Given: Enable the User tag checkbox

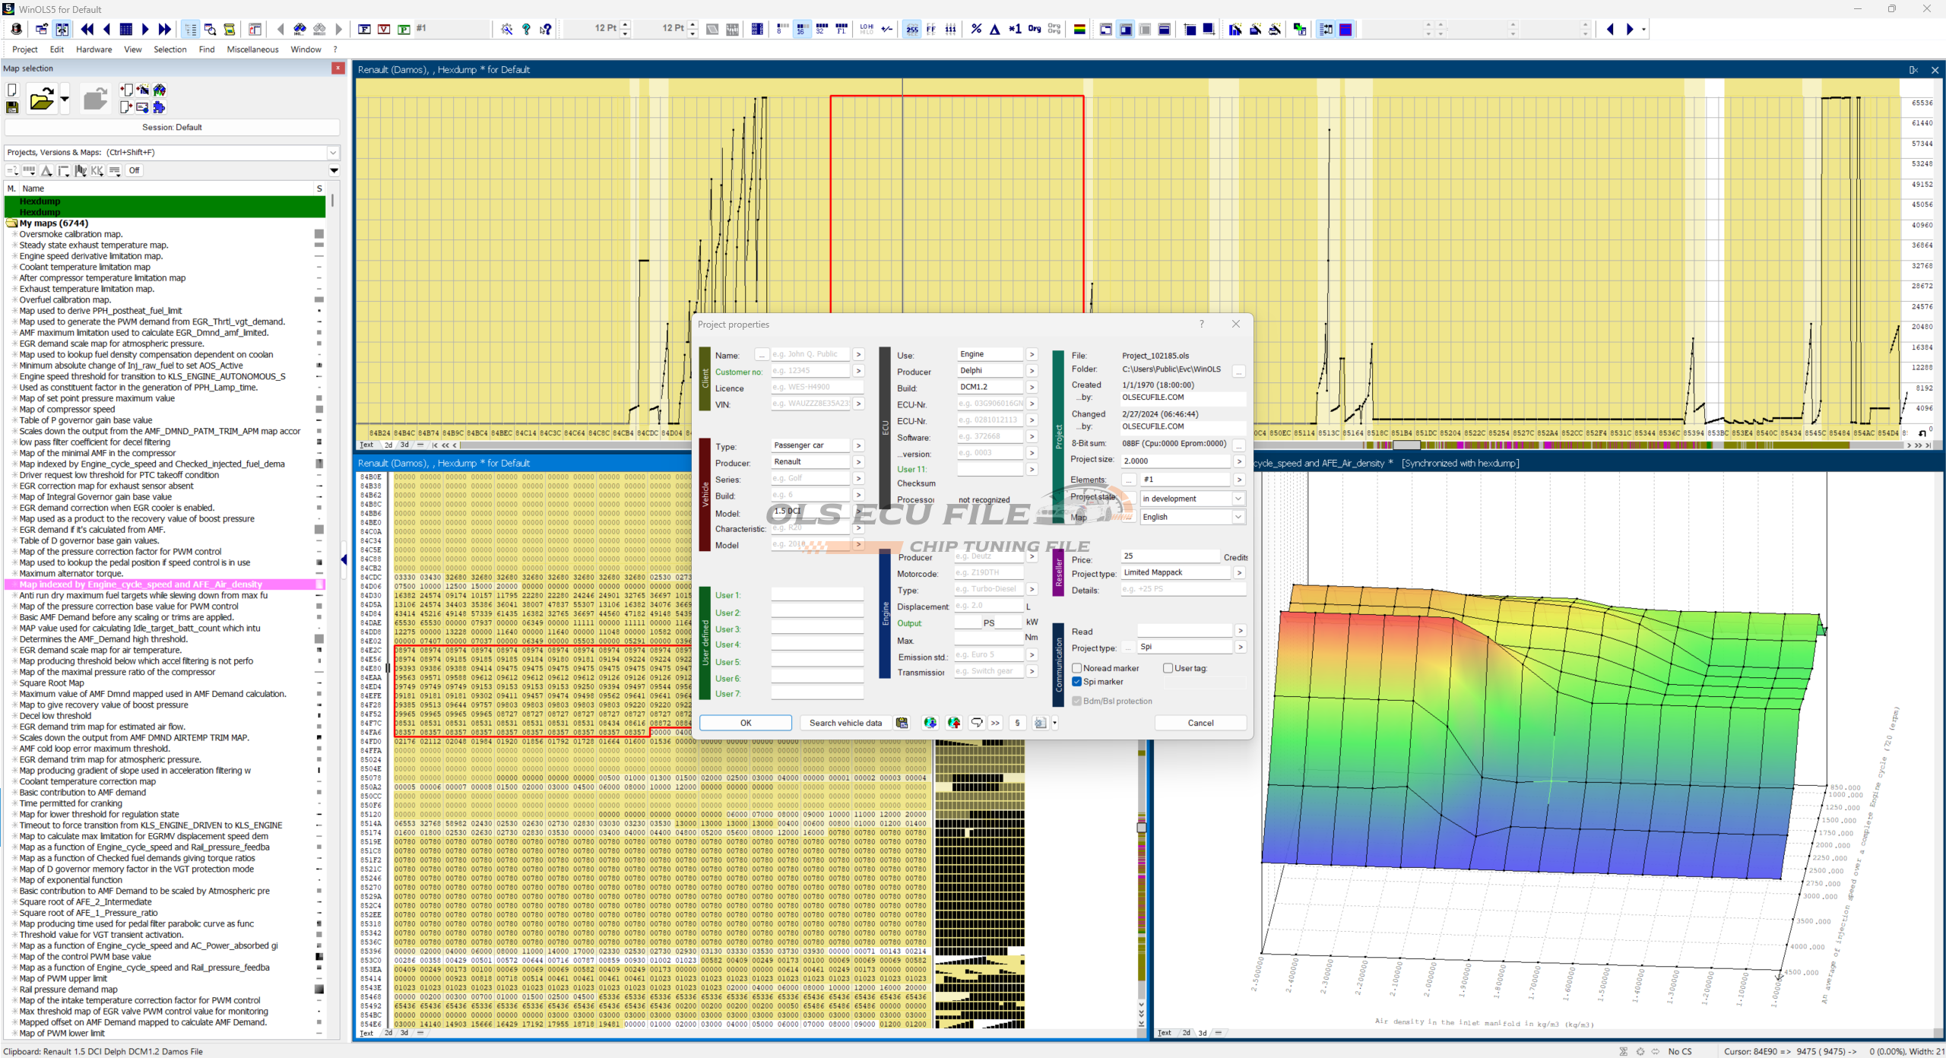Looking at the screenshot, I should coord(1168,668).
